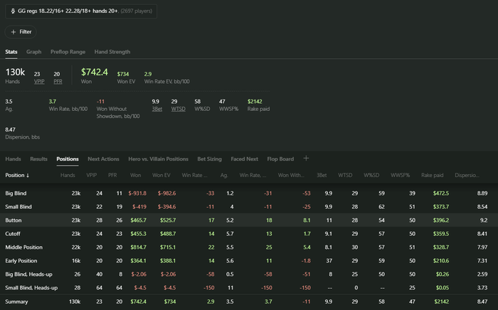Sort by Ag. column header

[x=224, y=175]
